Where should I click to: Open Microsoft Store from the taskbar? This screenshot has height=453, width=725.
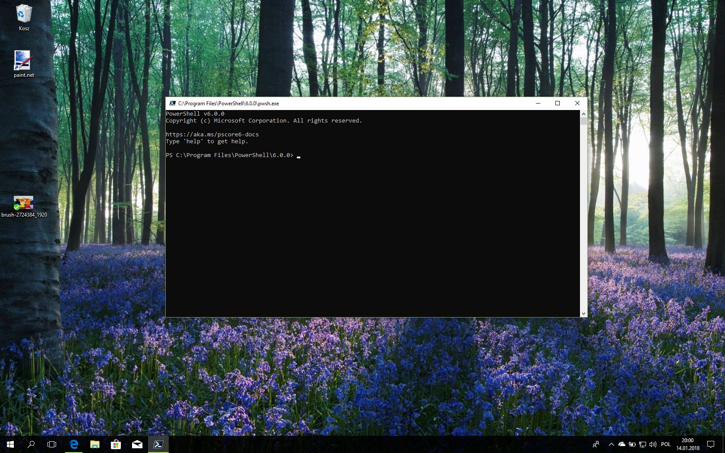pyautogui.click(x=116, y=444)
